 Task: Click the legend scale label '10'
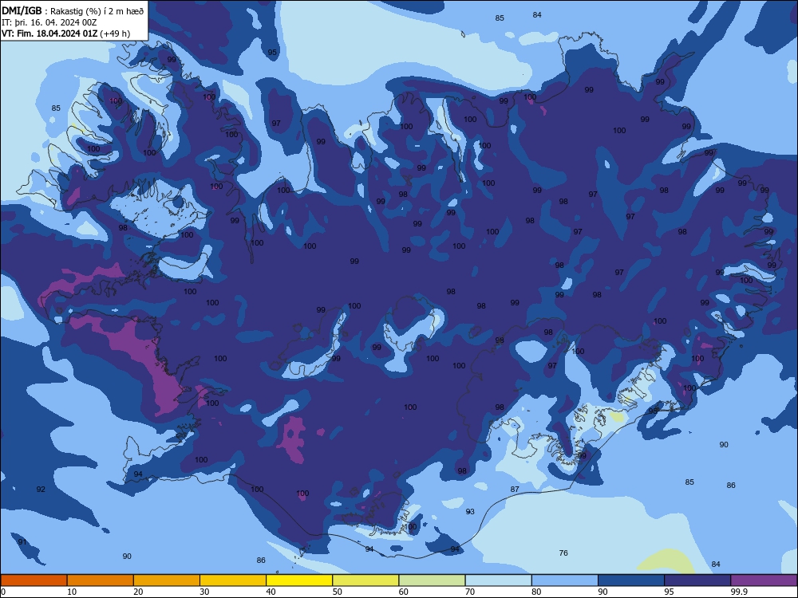[72, 592]
